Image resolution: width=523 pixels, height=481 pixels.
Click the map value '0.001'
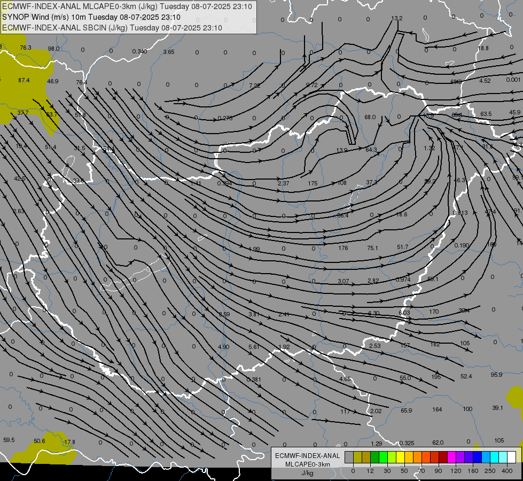click(513, 80)
